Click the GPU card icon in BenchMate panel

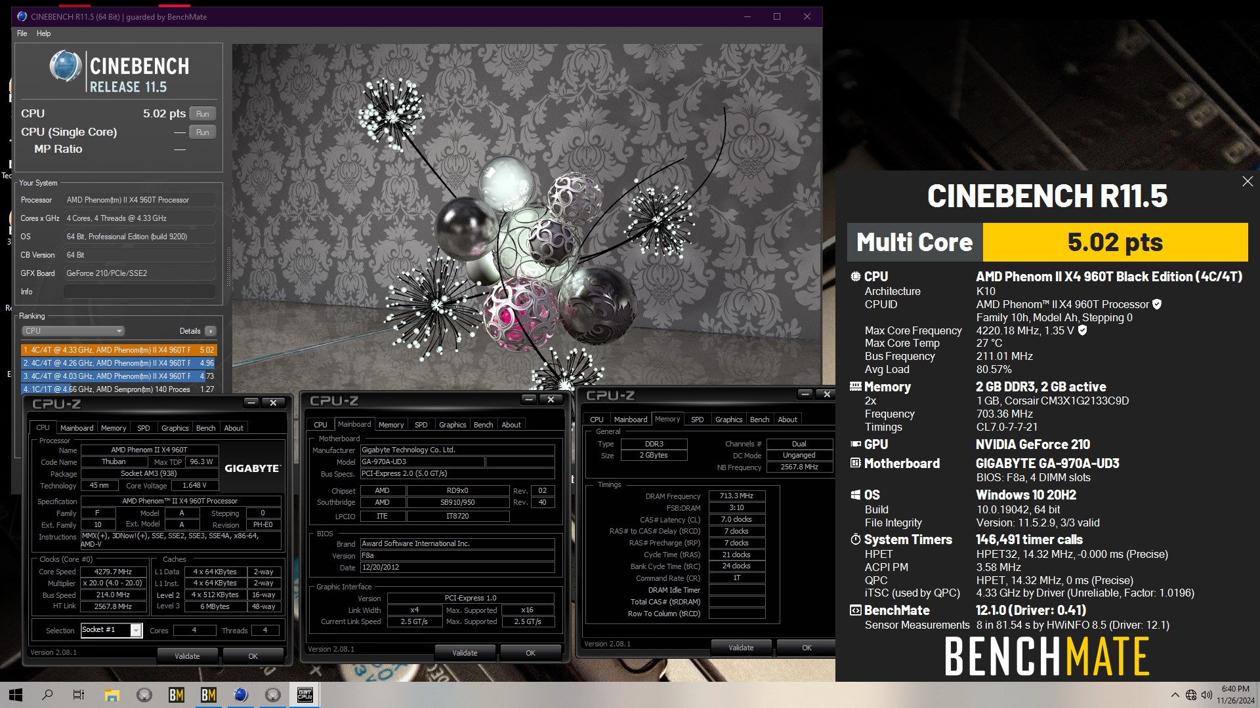pos(856,444)
